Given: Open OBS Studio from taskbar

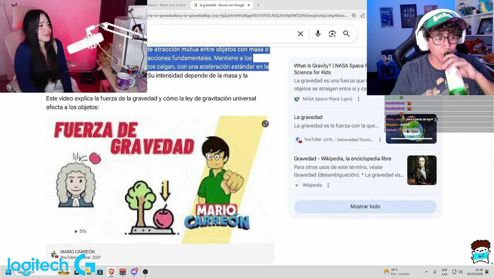Looking at the screenshot, I should tap(145, 272).
